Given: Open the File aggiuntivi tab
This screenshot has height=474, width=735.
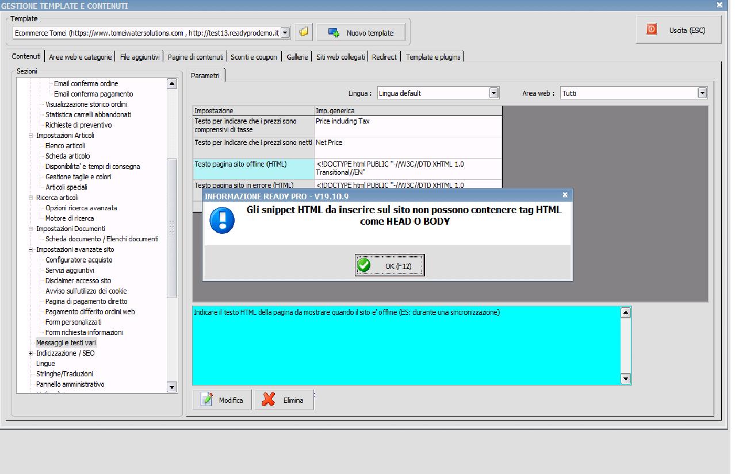Looking at the screenshot, I should [x=140, y=57].
